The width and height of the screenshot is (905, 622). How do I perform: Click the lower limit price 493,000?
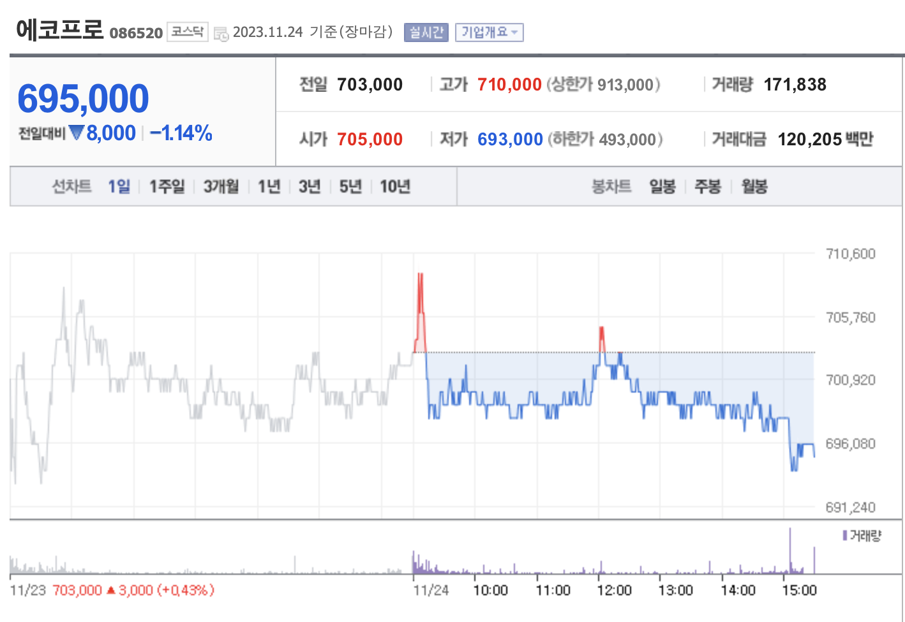tap(628, 140)
